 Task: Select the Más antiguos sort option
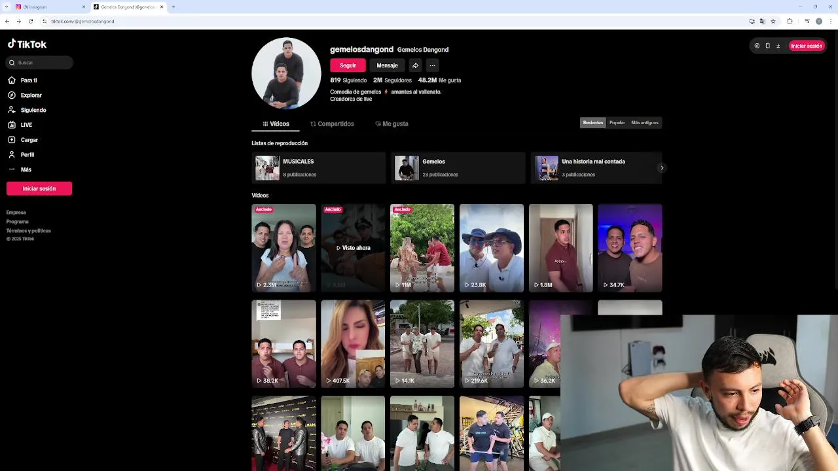(645, 122)
